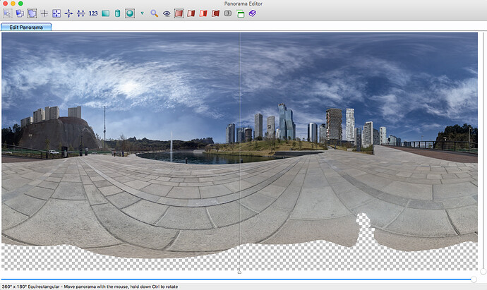Screen dimensions: 487x290
Task: Click the third red page icon
Action: pyautogui.click(x=203, y=13)
